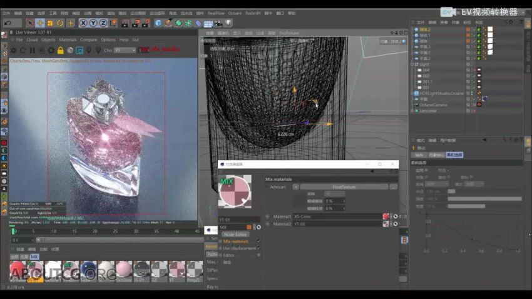
Task: Click the Render View clapperboard icon
Action: click(x=125, y=23)
